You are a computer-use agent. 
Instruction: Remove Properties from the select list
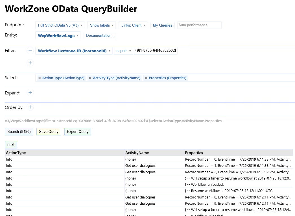[146, 78]
